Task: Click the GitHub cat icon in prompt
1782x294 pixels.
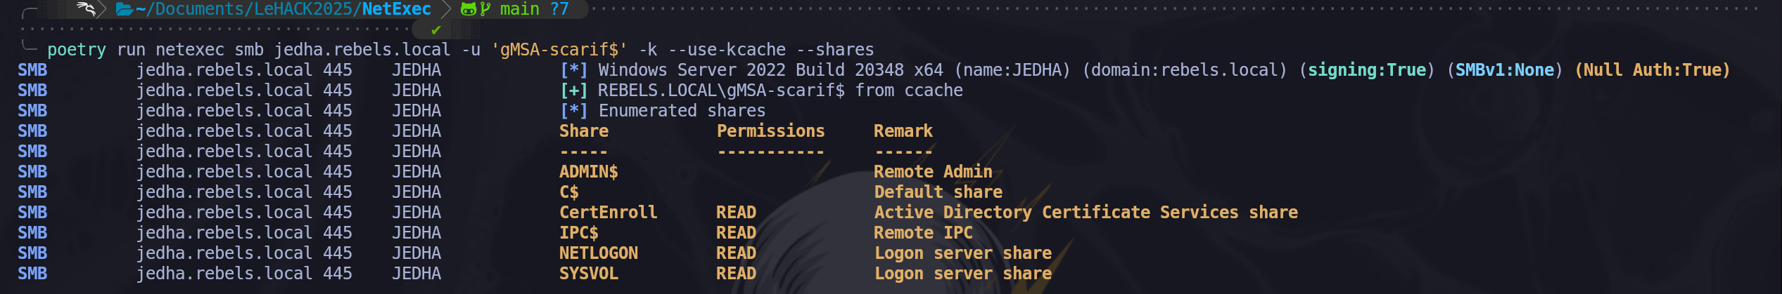Action: (468, 9)
